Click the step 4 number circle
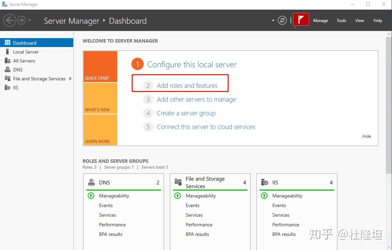This screenshot has width=392, height=250. point(148,113)
